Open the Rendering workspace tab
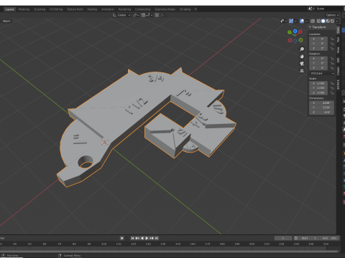345x258 pixels. 124,9
